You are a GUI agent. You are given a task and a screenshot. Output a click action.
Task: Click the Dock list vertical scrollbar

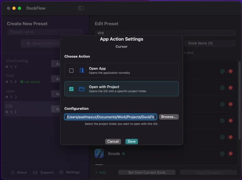(239, 100)
